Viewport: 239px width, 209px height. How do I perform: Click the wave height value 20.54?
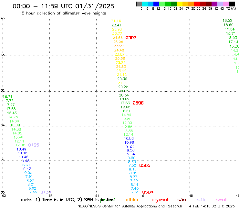(124, 95)
